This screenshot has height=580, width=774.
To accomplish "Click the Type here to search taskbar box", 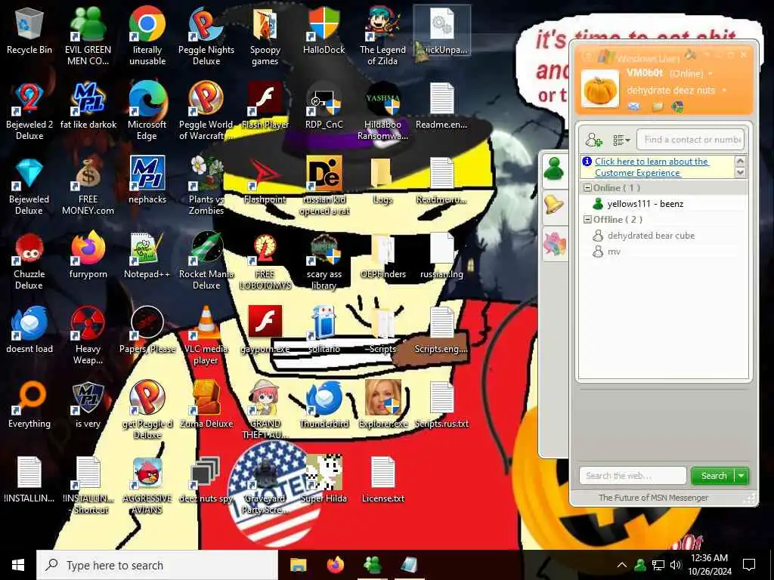I will [157, 565].
